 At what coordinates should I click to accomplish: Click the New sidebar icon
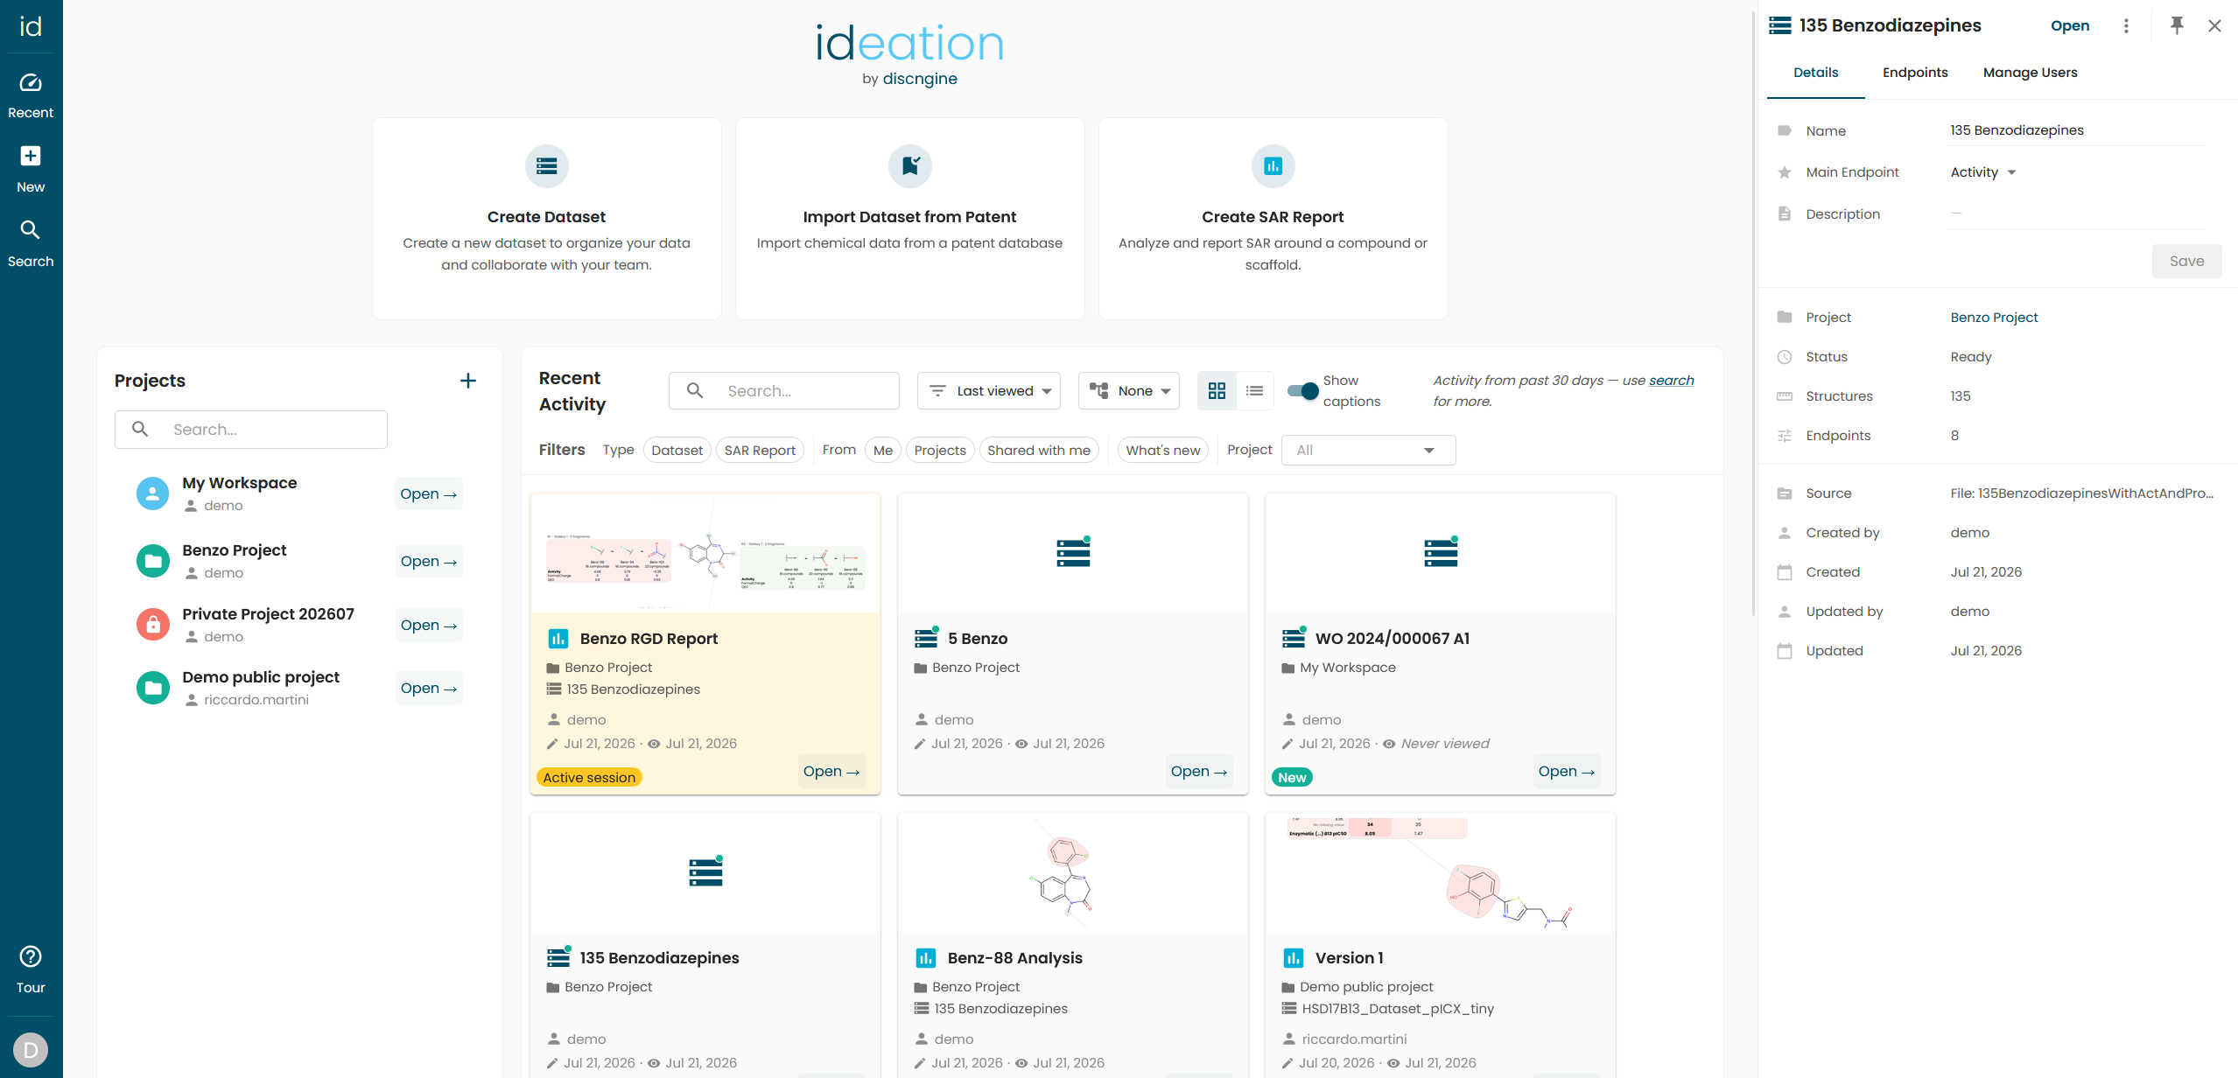coord(31,170)
